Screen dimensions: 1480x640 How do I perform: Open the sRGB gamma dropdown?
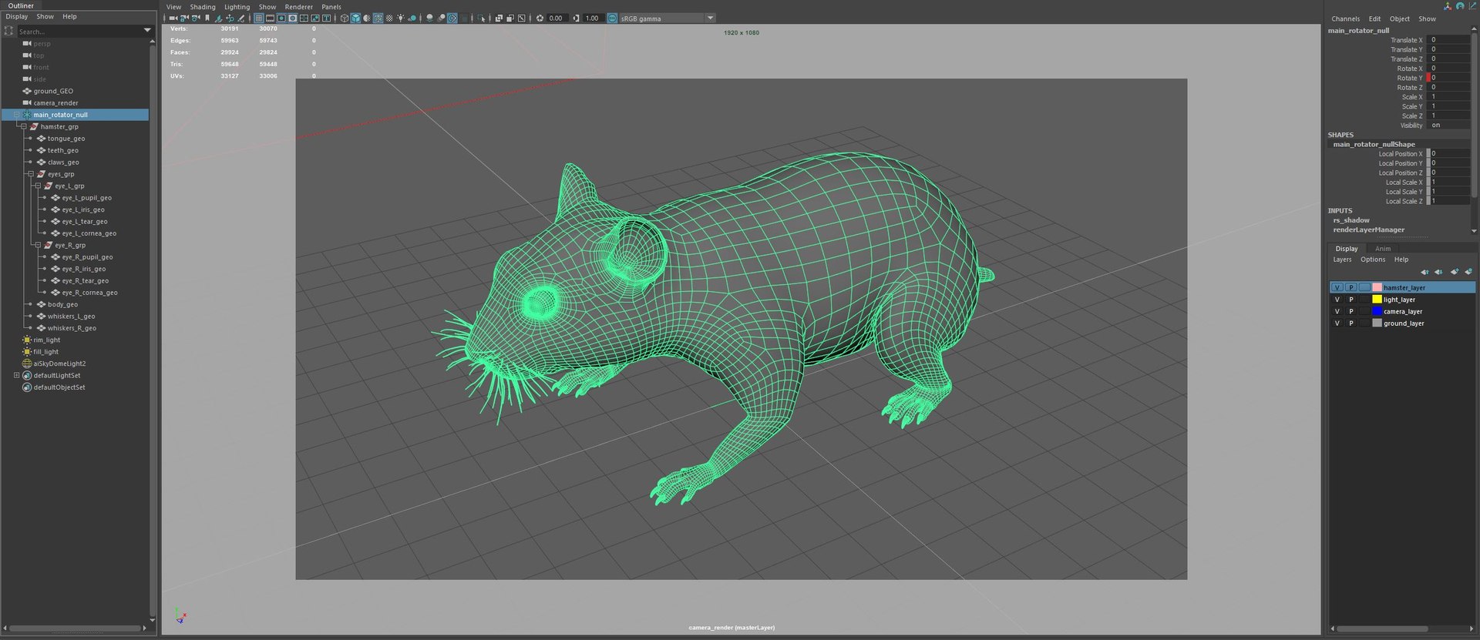(668, 18)
